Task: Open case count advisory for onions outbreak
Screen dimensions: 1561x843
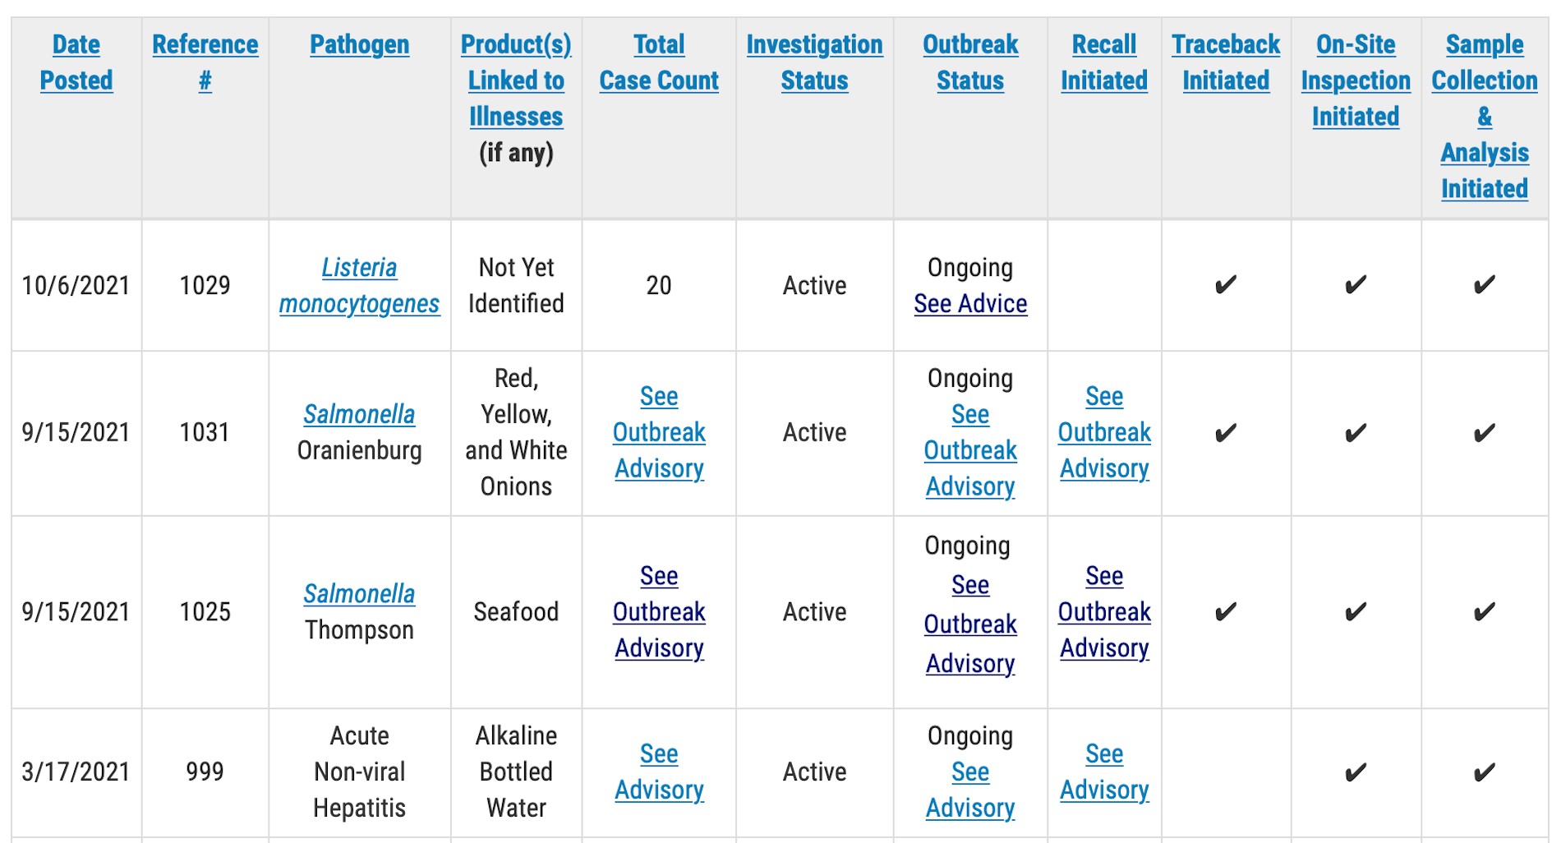Action: 659,432
